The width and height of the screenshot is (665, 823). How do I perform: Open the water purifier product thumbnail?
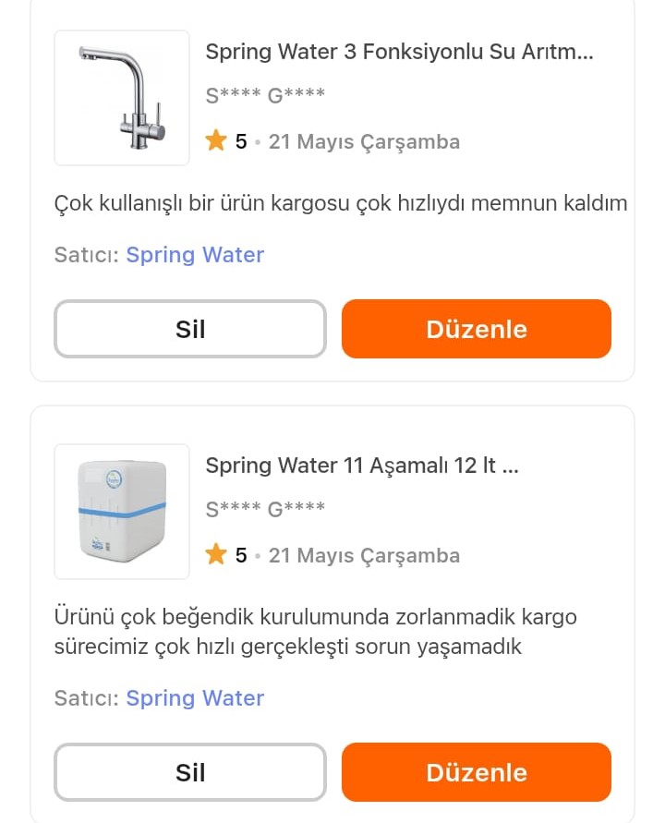tap(122, 512)
